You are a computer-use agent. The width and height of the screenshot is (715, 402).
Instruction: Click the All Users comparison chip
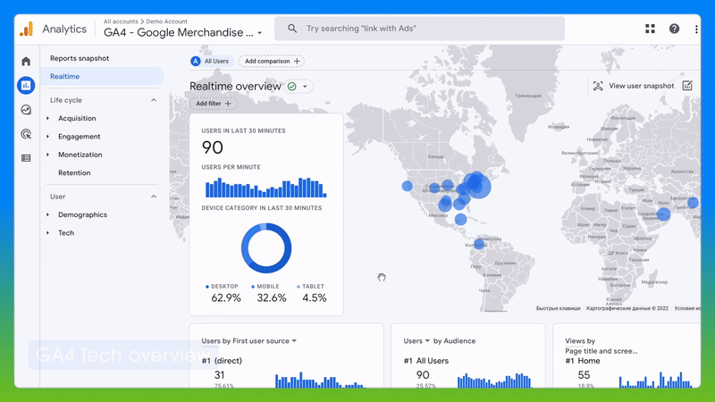[212, 61]
